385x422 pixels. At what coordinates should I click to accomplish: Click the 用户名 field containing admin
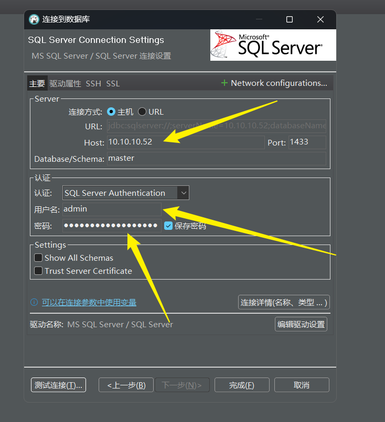point(112,209)
